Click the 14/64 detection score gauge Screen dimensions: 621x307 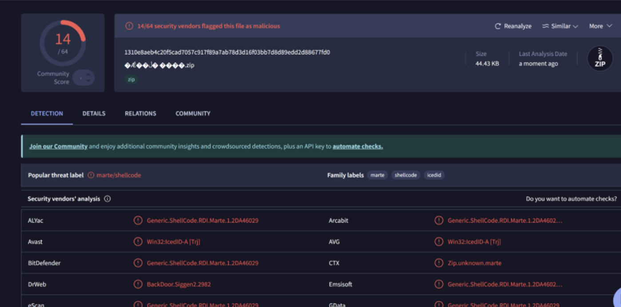63,43
